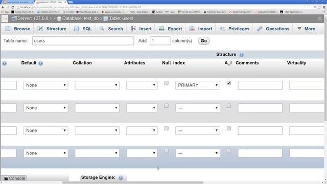Screen dimensions: 327x184
Task: Click the help icon next to Default
Action: (41, 63)
